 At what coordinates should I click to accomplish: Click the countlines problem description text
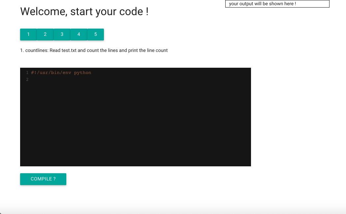[x=94, y=50]
